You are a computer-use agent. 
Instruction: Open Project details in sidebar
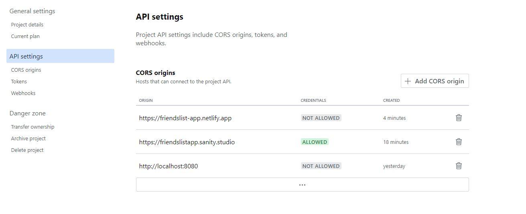pyautogui.click(x=27, y=25)
